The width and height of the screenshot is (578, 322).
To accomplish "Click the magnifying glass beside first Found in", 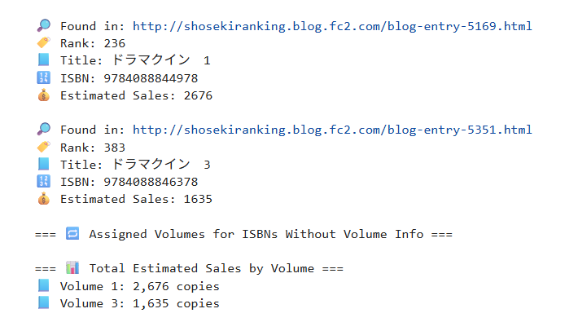I will (x=44, y=25).
